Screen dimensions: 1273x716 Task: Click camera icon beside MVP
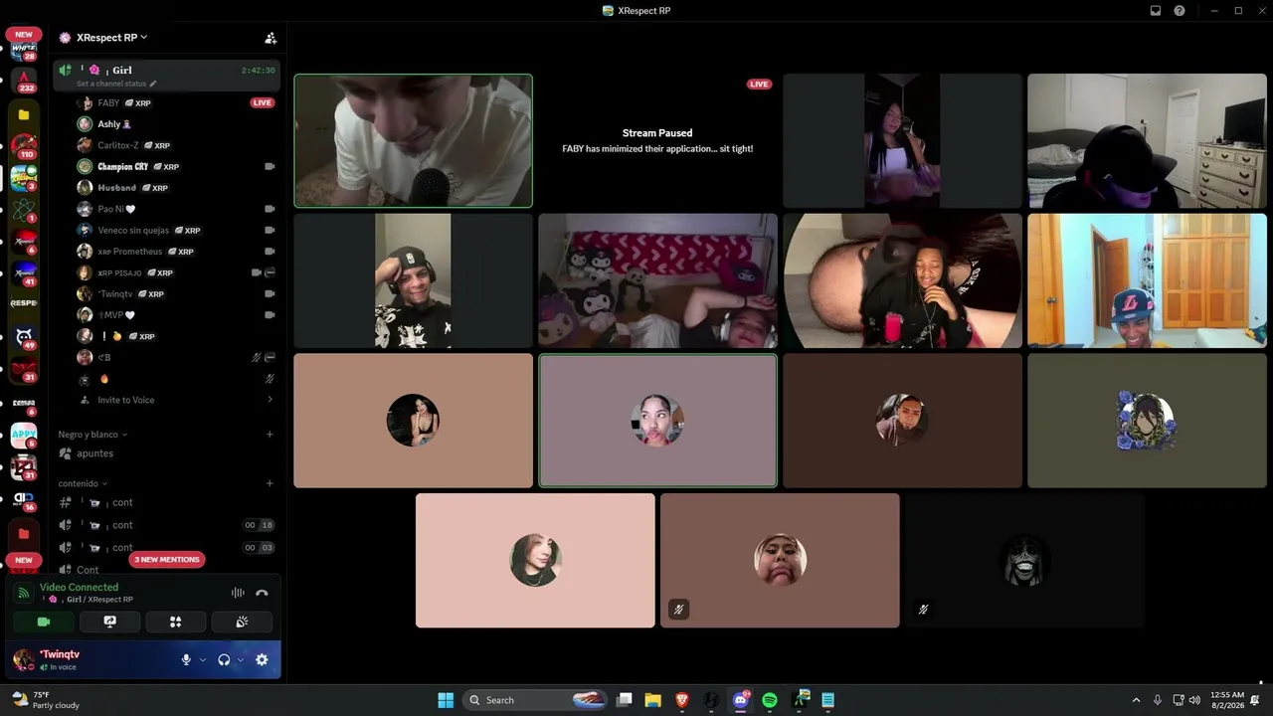[x=270, y=314]
